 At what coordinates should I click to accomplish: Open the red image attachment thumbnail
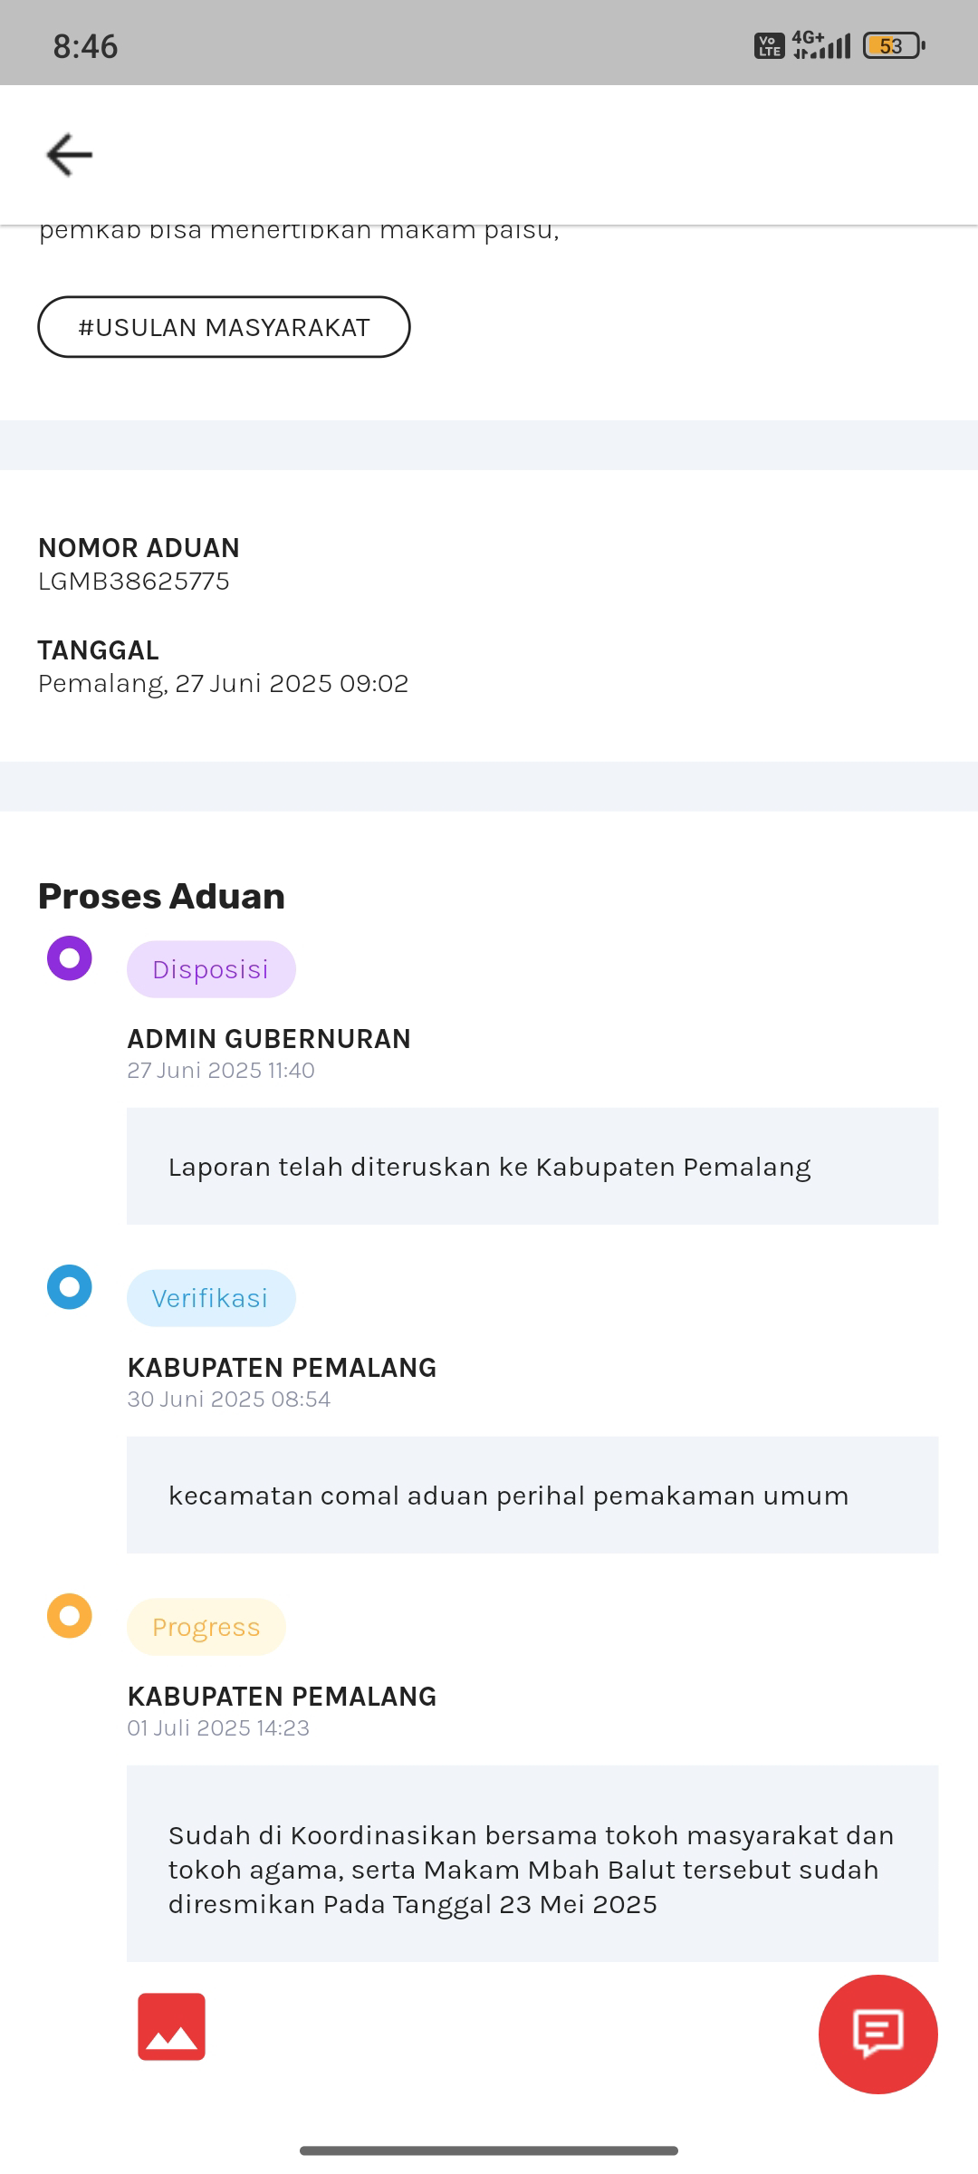coord(171,2026)
